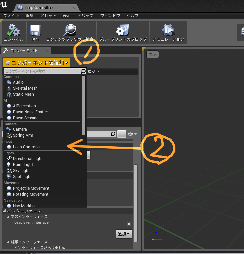This screenshot has width=244, height=254.
Task: Click the Movement category header
Action: tap(13, 183)
